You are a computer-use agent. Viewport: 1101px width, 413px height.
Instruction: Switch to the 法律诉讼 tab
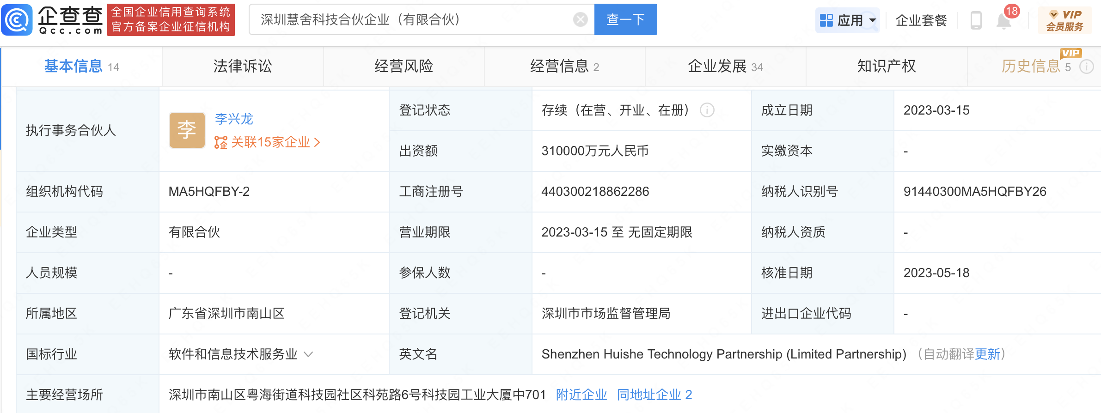click(x=242, y=67)
